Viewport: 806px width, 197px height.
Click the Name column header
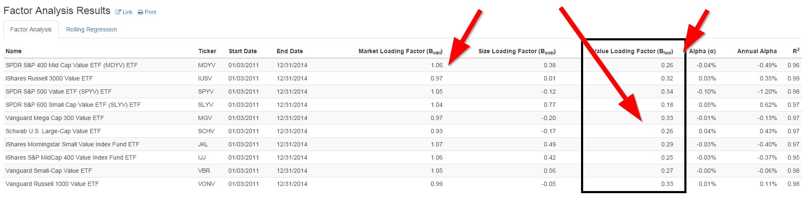tap(14, 51)
